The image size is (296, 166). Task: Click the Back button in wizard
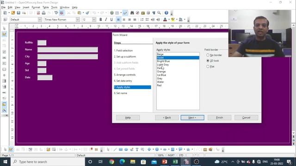click(167, 118)
